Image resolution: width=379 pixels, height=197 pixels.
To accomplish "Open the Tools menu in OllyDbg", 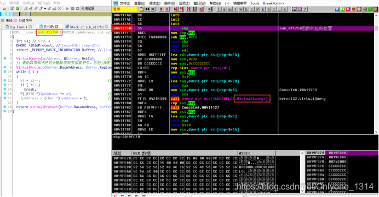I will click(x=255, y=3).
